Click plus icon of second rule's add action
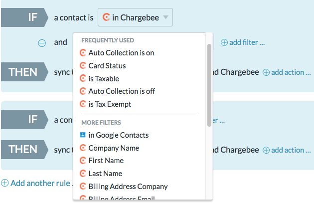Screen dimensions: 314x206 (266, 150)
